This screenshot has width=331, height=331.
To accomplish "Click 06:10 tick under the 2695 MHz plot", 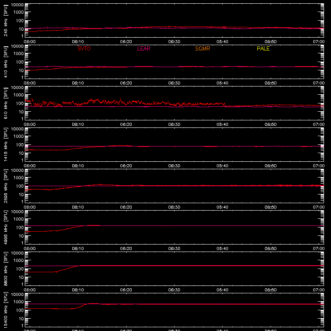I will point(78,207).
